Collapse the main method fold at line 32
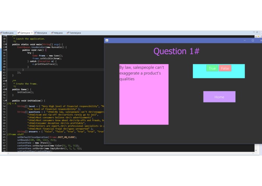Image resolution: width=262 pixels, height=186 pixels. pyautogui.click(x=6, y=44)
